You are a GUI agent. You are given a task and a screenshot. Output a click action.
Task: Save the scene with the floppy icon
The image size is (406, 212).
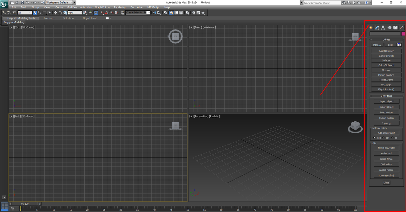[22, 2]
